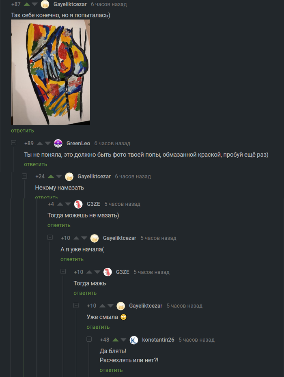Viewport: 284px width, 377px height.
Task: Downvote GreenLeo's comment rated +89
Action: (x=48, y=143)
